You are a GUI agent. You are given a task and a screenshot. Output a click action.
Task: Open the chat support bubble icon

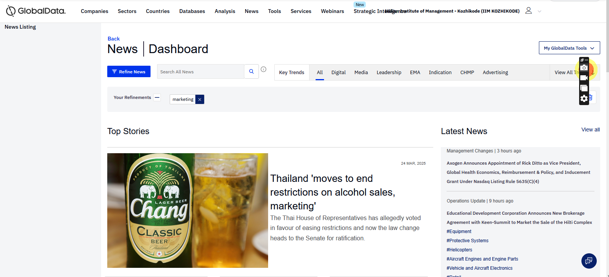(589, 261)
